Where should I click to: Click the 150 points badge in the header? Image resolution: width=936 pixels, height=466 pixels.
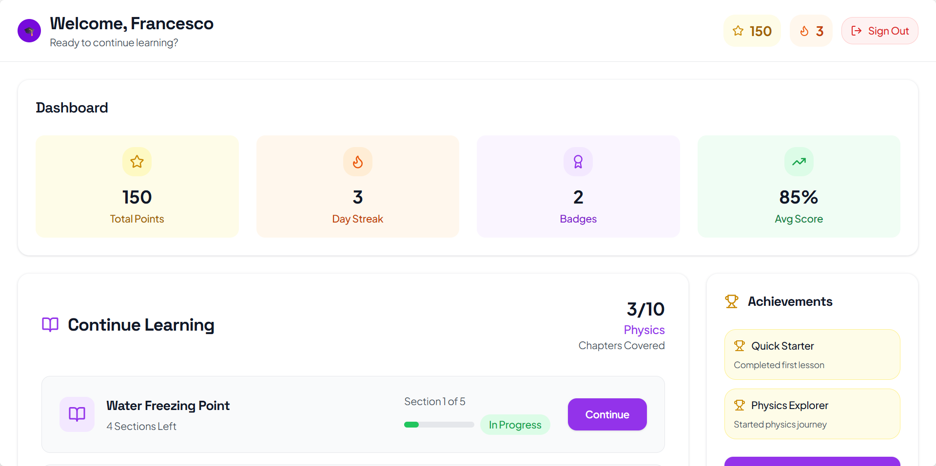point(752,31)
